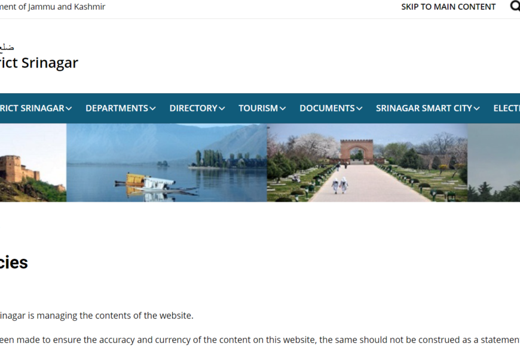Viewport: 520px width, 358px height.
Task: Click the Skip To Main Content link
Action: tap(448, 7)
